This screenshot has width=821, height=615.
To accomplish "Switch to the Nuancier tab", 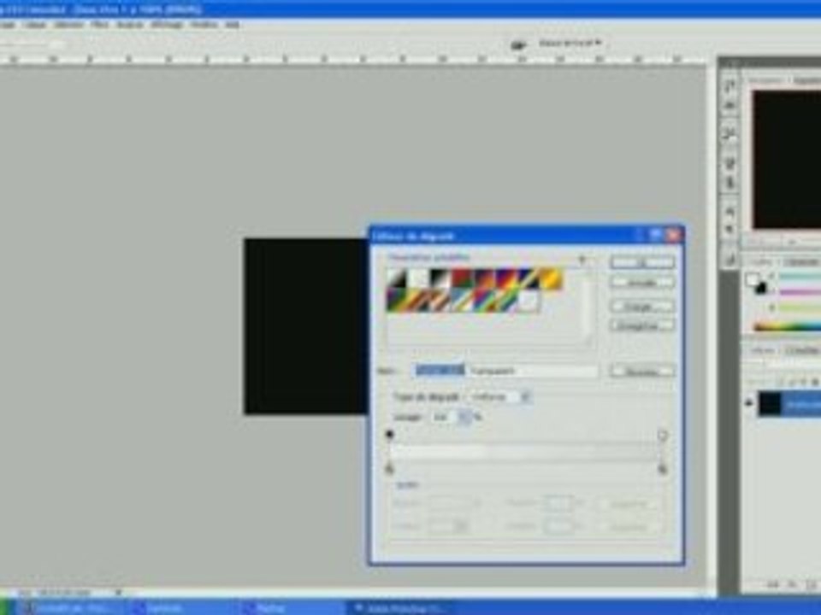I will tap(804, 261).
